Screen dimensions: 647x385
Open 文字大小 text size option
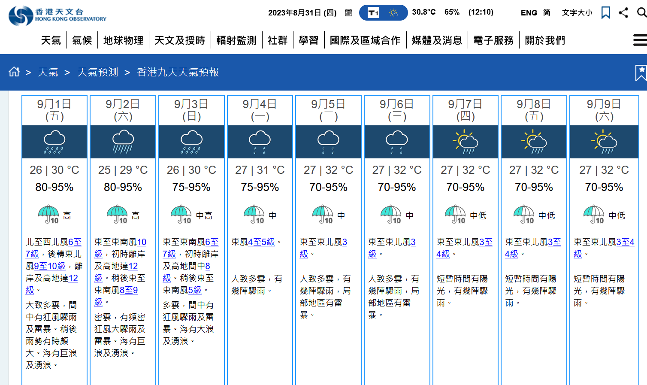[x=577, y=12]
